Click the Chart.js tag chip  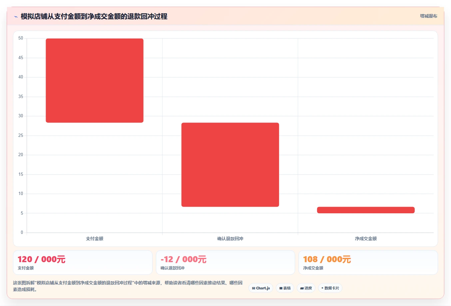261,288
